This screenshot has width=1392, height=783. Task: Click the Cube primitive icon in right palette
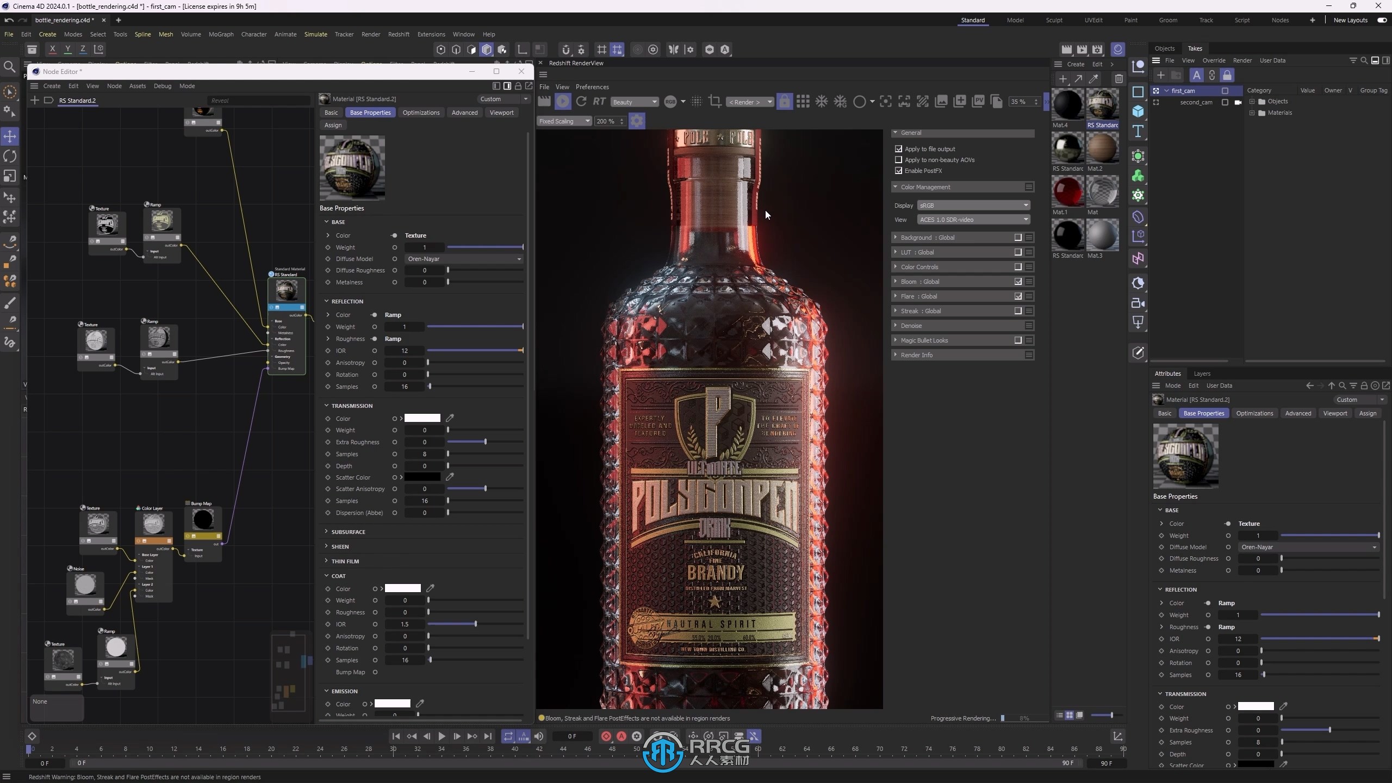[1138, 111]
